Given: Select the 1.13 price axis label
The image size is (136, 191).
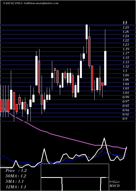Looking at the screenshot, I should pos(126,62).
